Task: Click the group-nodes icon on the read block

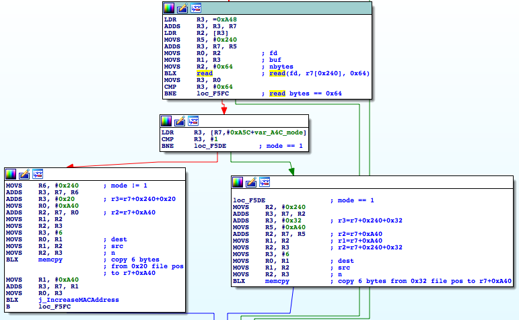Action: coord(196,8)
